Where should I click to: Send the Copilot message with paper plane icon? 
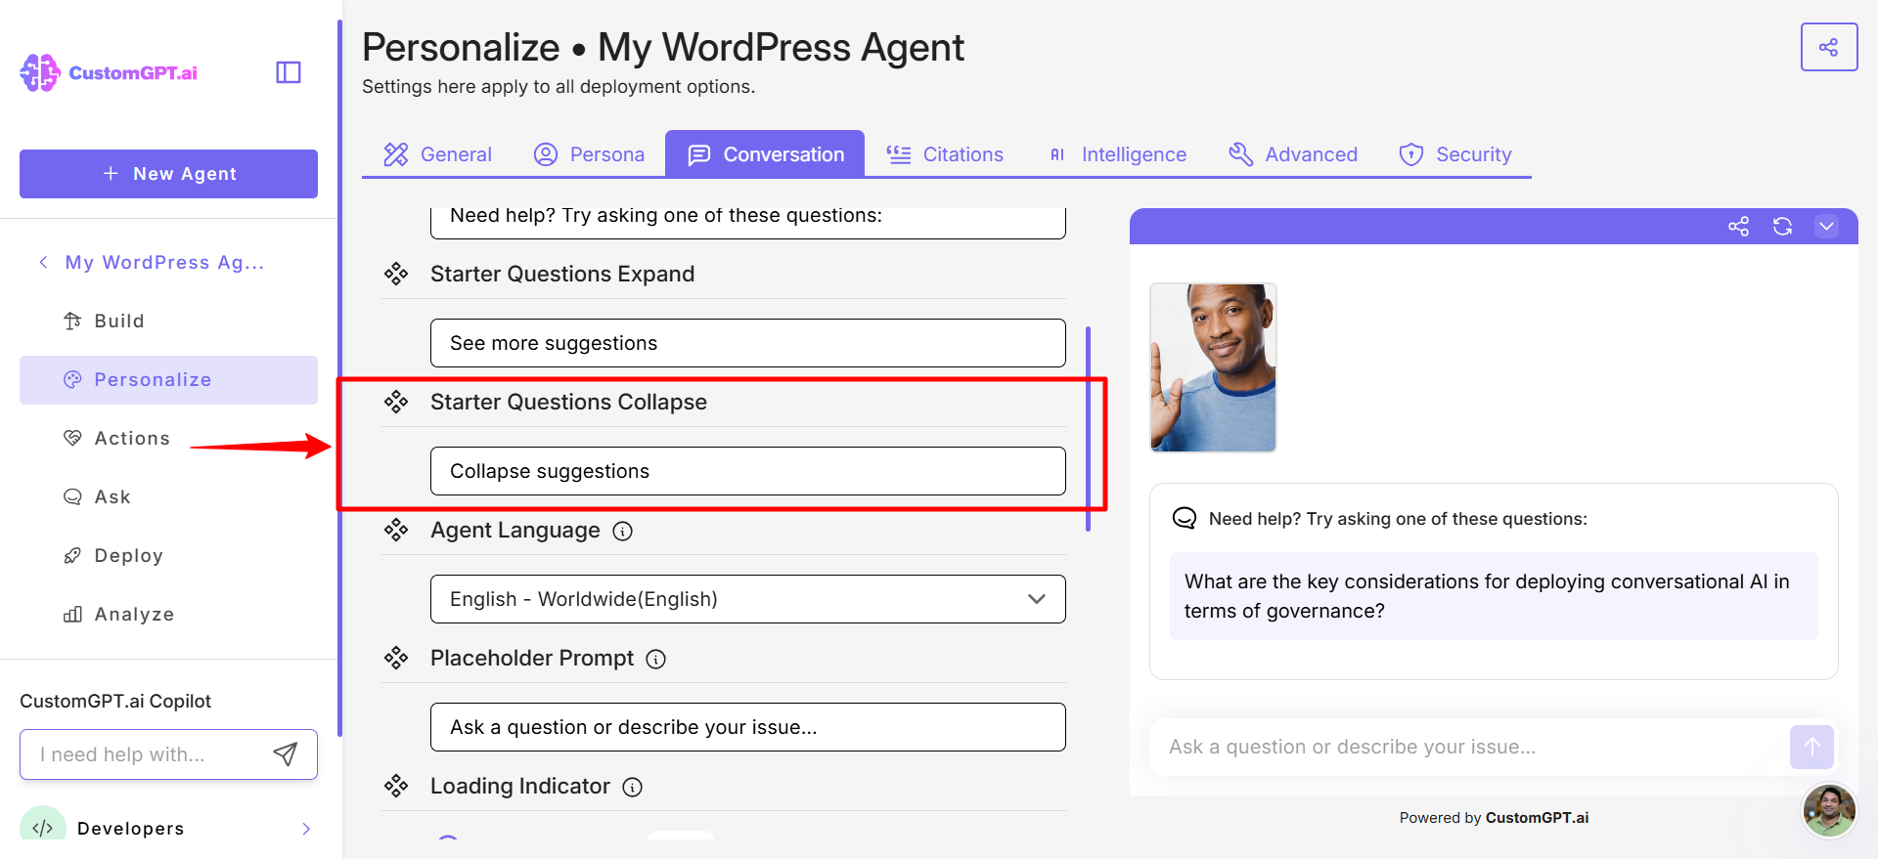coord(285,753)
